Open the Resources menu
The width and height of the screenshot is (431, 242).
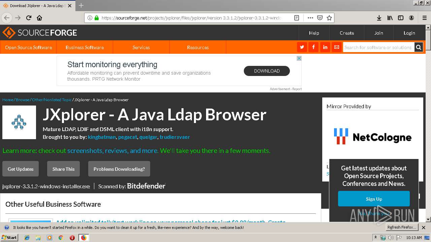coord(198,47)
